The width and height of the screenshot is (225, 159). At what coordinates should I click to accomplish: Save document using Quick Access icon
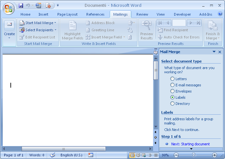pyautogui.click(x=21, y=6)
